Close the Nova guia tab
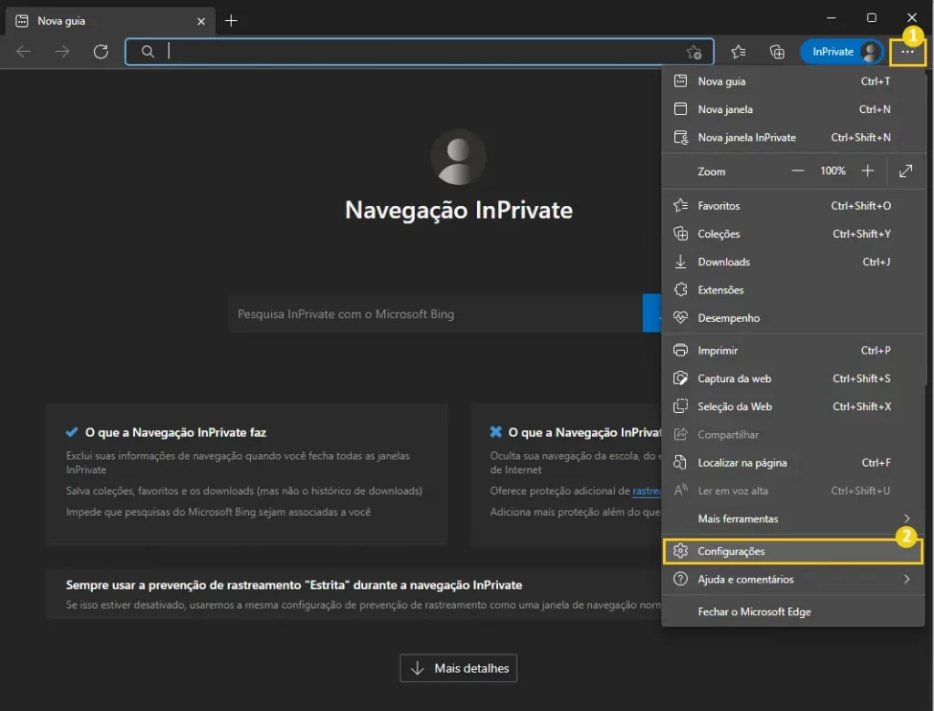The height and width of the screenshot is (711, 934). pyautogui.click(x=201, y=22)
